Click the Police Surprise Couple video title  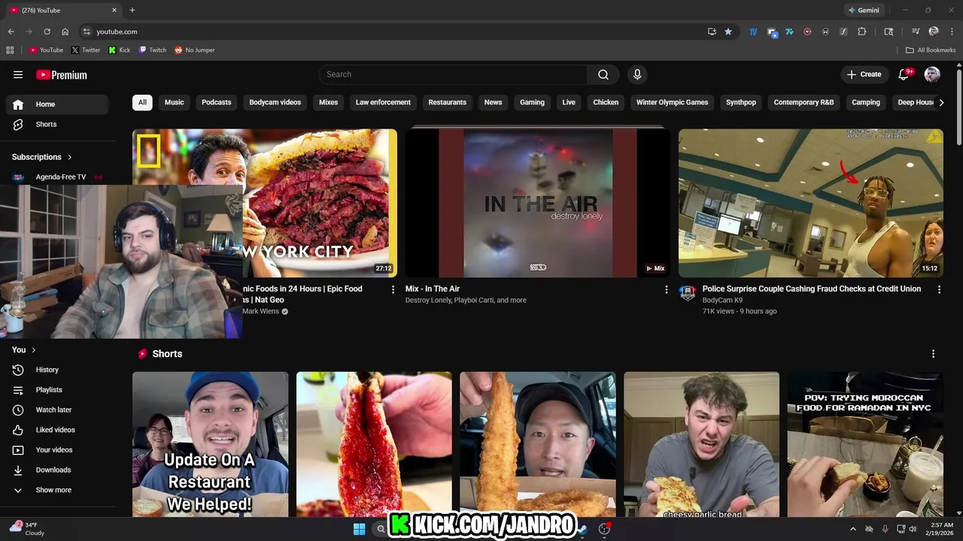[x=812, y=289]
